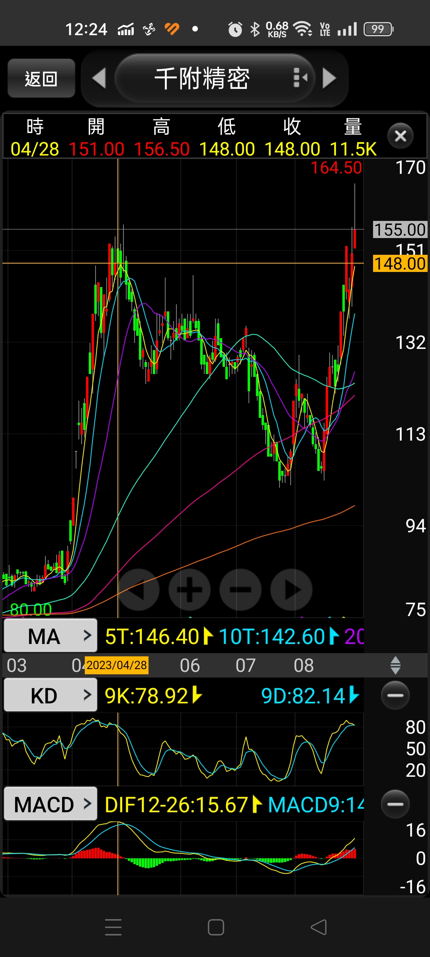Open the MA indicator dropdown
Screen dimensions: 430x957
pyautogui.click(x=51, y=636)
